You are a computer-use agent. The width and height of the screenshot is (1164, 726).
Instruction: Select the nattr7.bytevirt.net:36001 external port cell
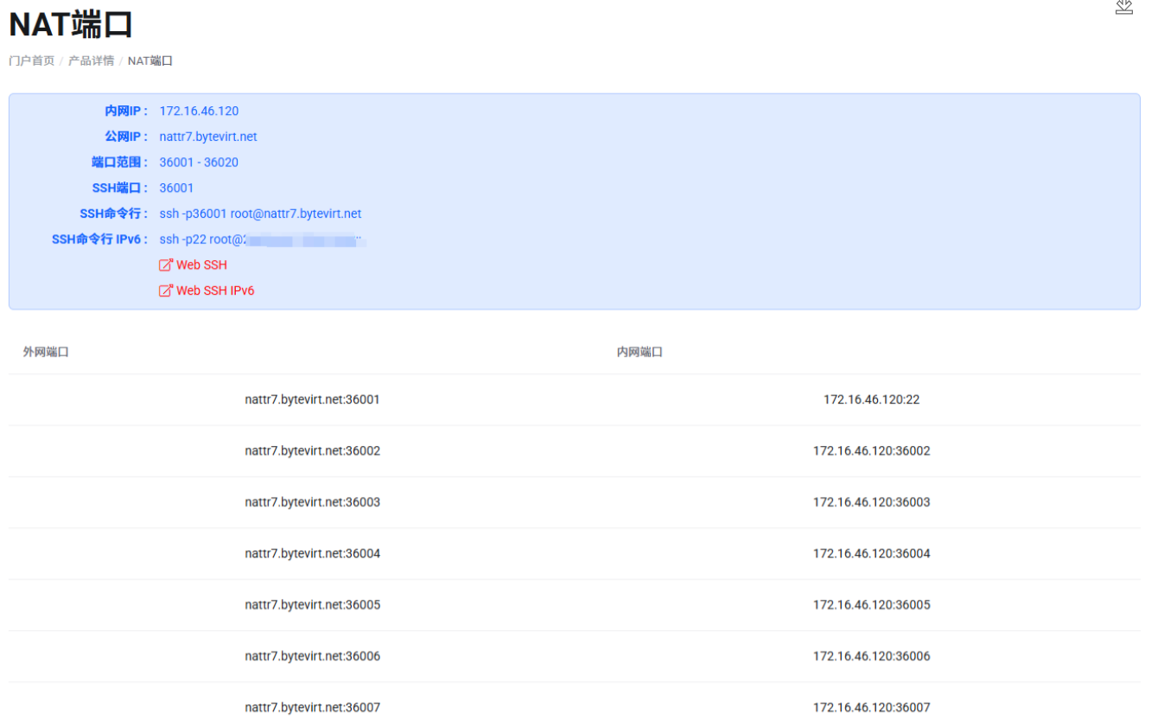[x=312, y=400]
